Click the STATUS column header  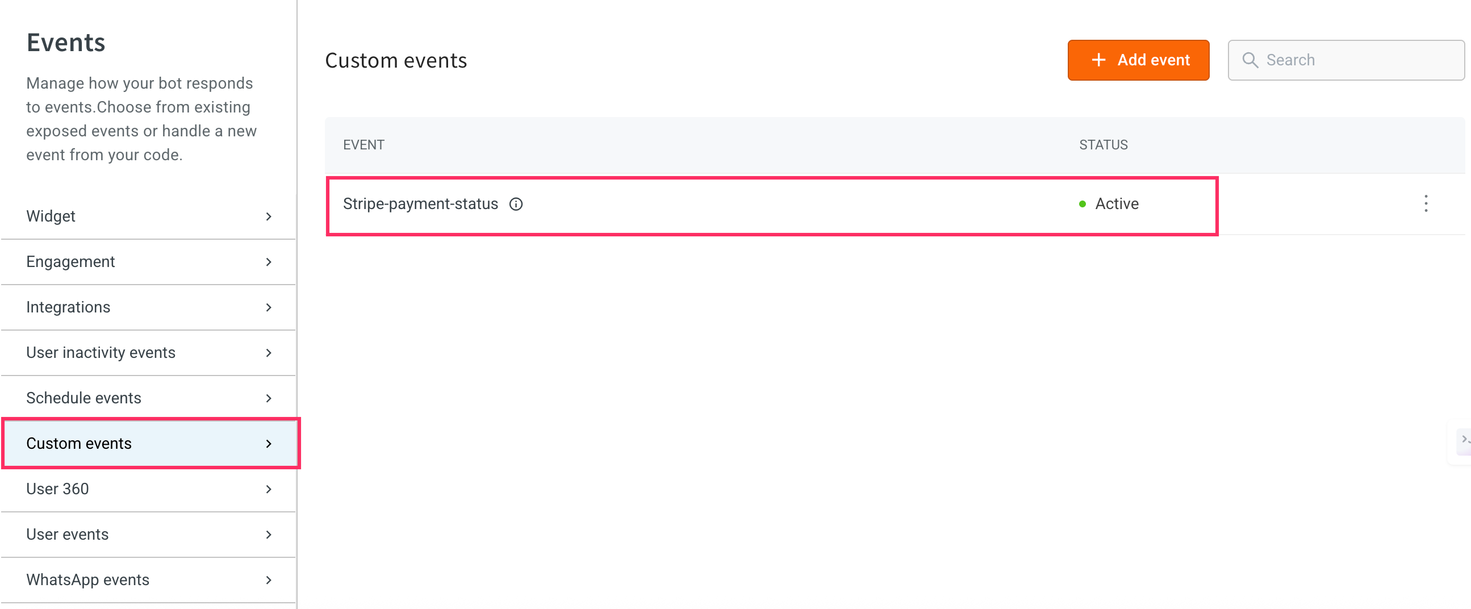coord(1103,145)
